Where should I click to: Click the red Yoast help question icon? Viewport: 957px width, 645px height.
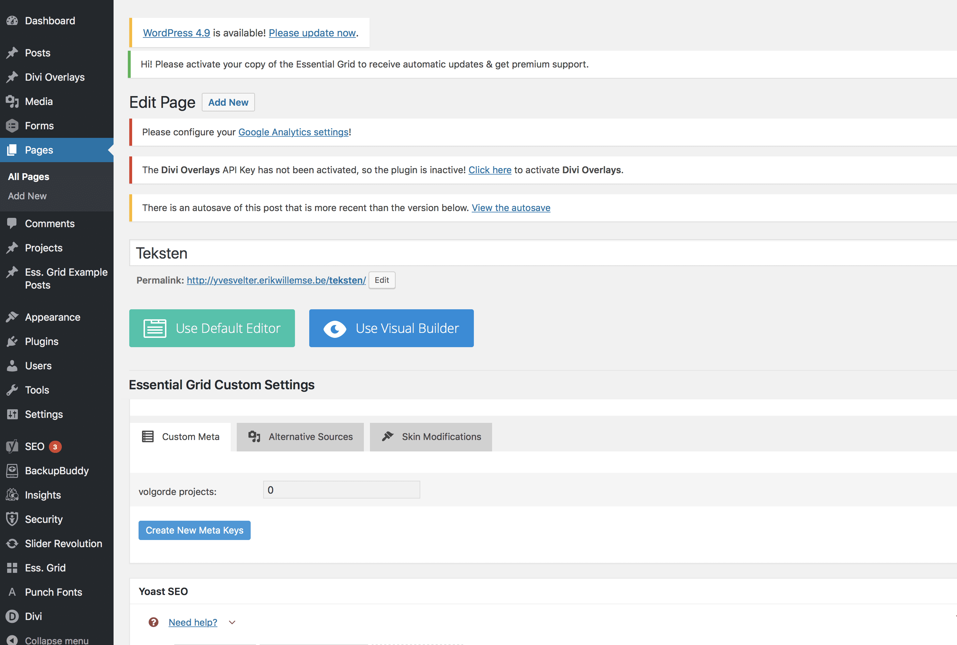[154, 622]
